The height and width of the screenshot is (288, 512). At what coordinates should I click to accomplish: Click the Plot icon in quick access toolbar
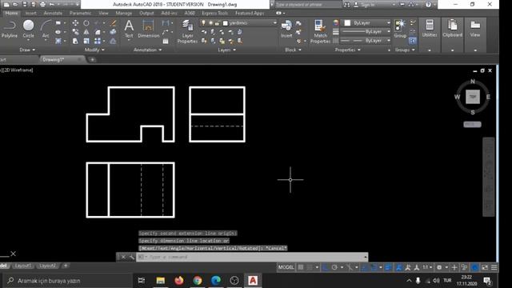[x=42, y=4]
